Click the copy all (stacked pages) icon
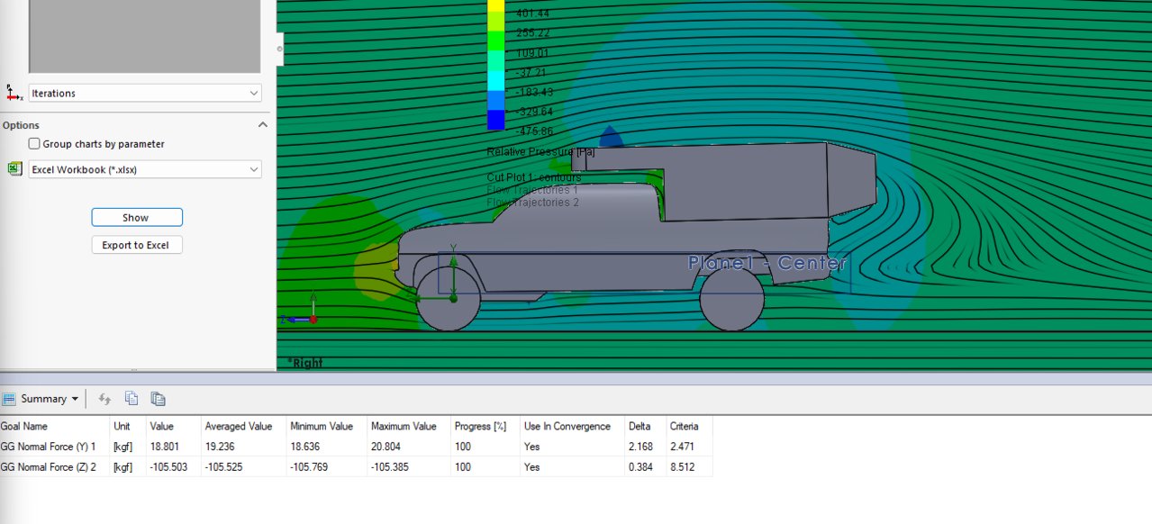Image resolution: width=1152 pixels, height=524 pixels. (159, 399)
